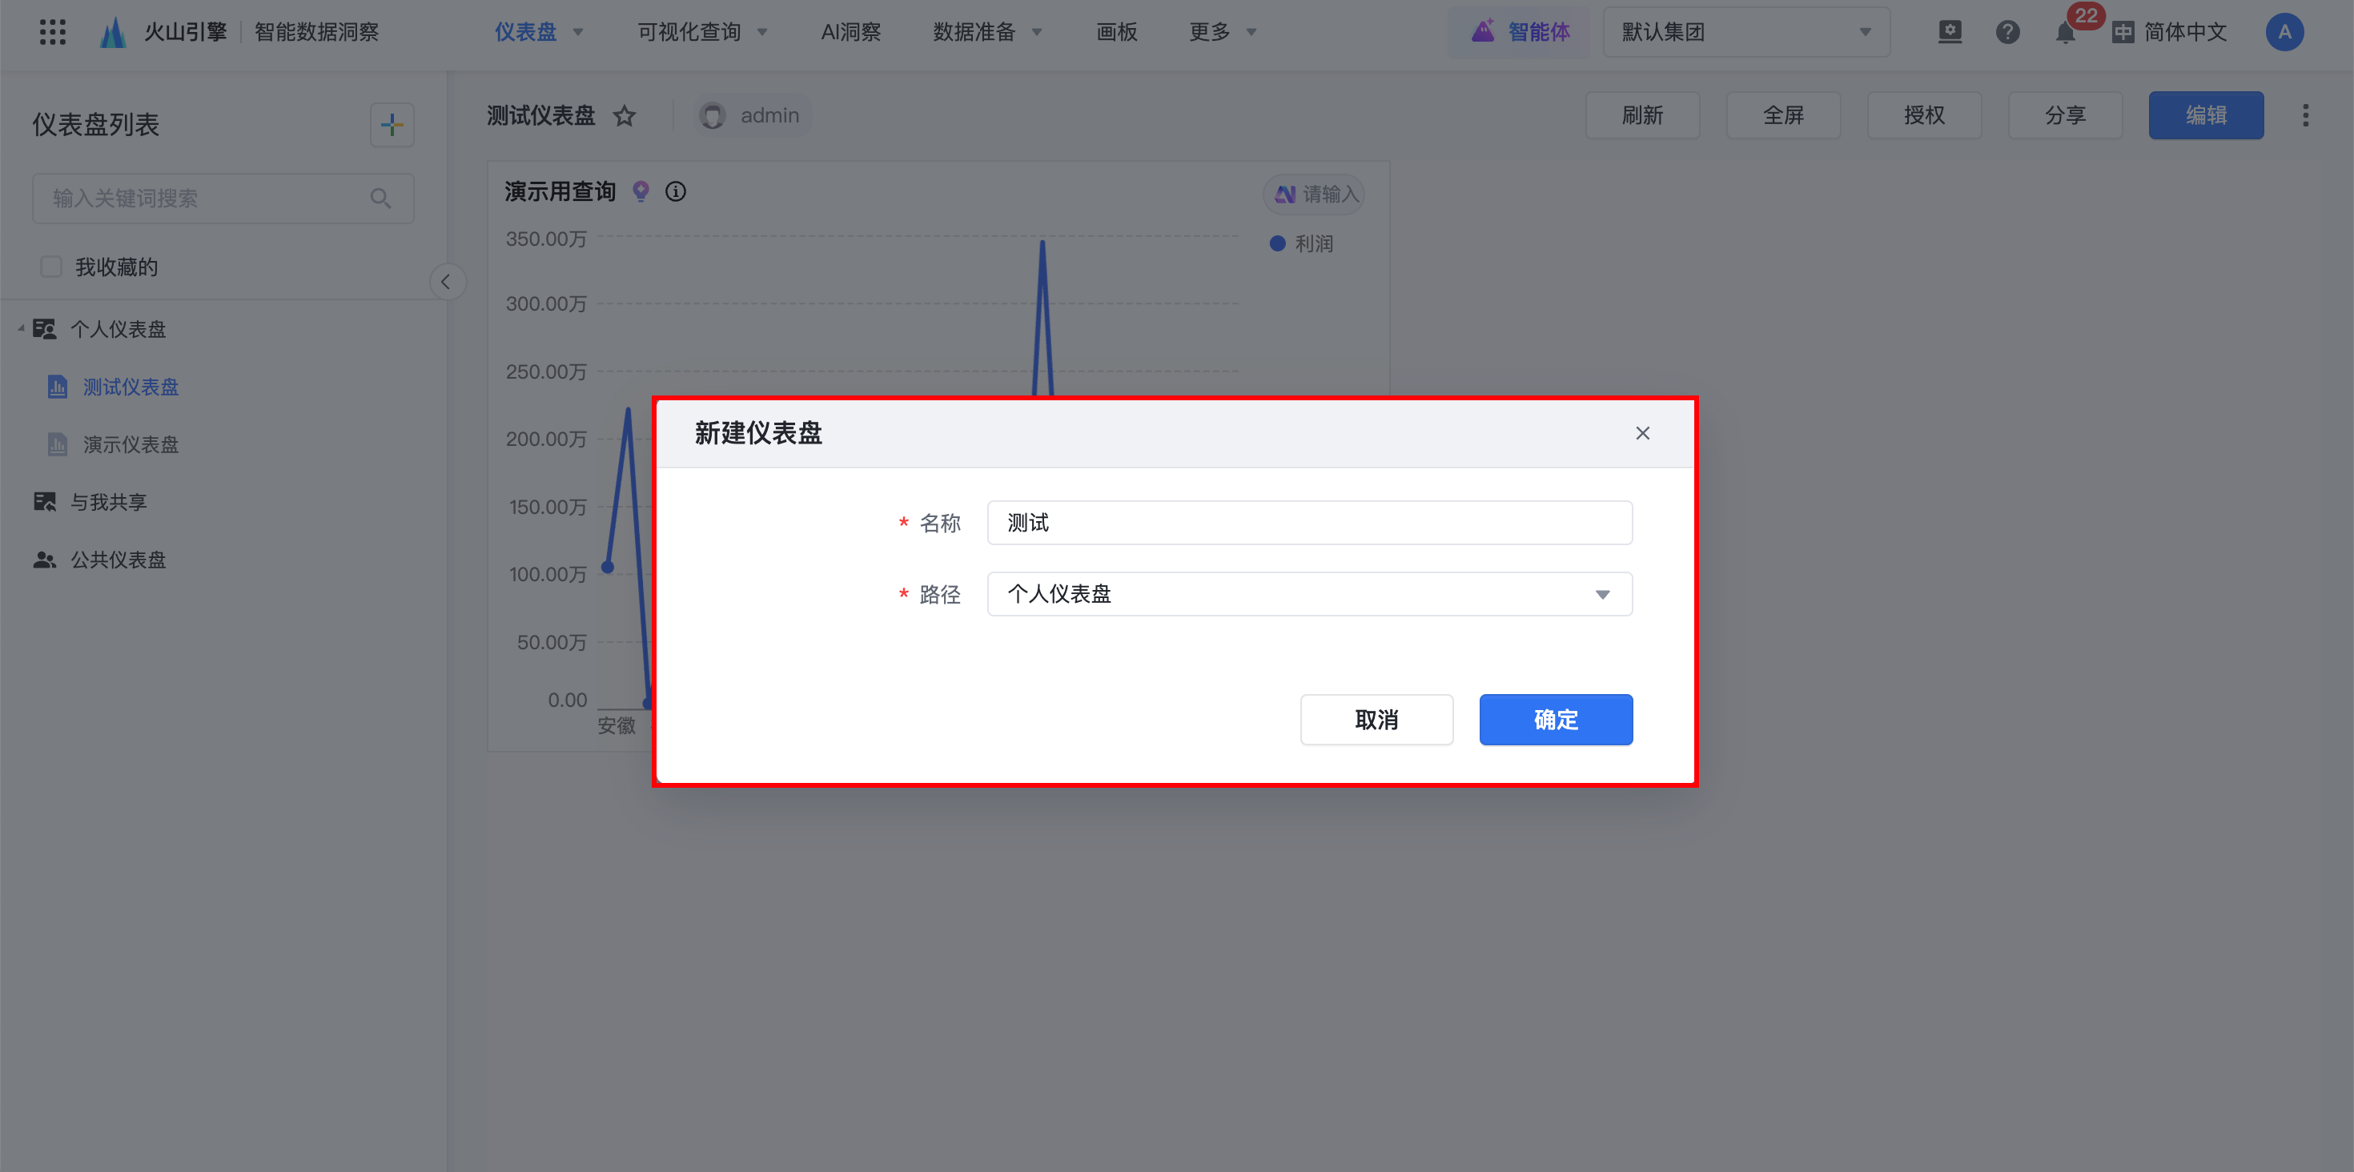Go to the AI洞察 menu item
The image size is (2354, 1172).
(x=850, y=32)
